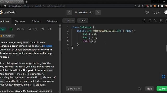The width and height of the screenshot is (167, 93).
Task: Enter fullscreen editor mode
Action: point(166,21)
